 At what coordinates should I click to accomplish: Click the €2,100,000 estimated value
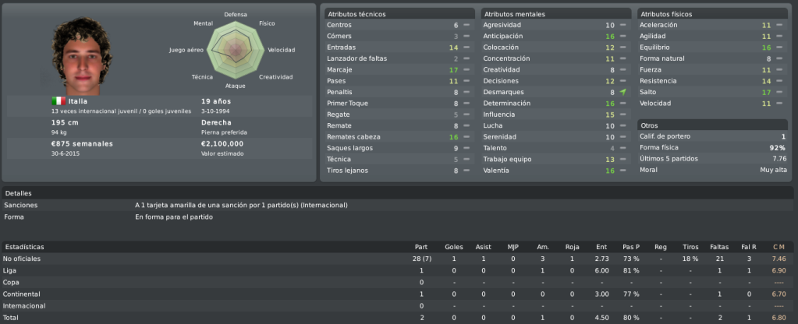(222, 144)
